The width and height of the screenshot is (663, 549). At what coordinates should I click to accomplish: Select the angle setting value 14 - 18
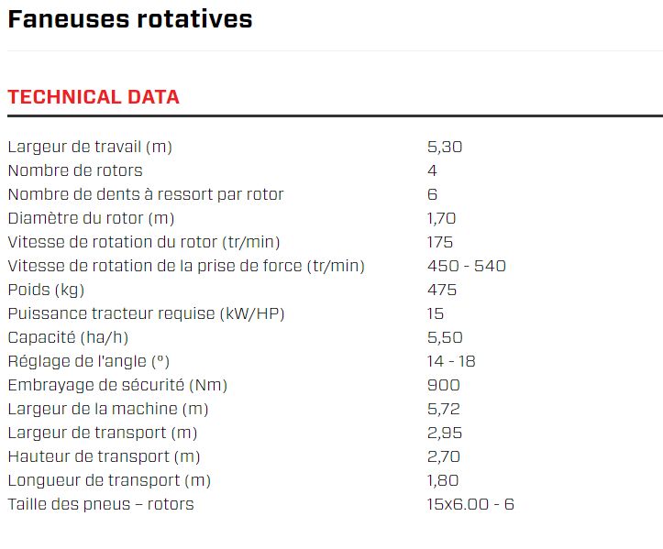pos(451,361)
